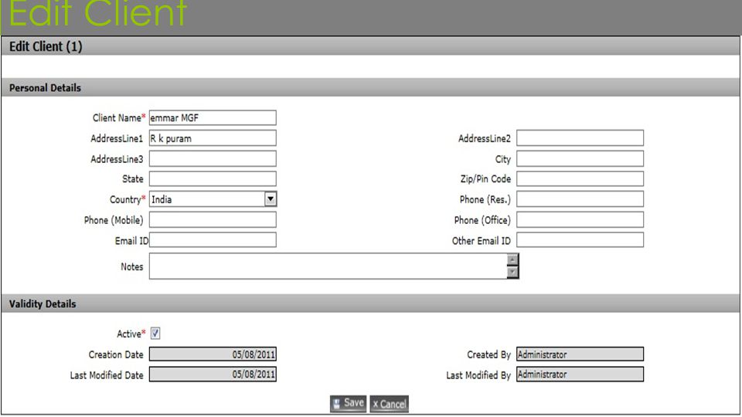
Task: Focus the AddressLine3 input field
Action: [213, 159]
